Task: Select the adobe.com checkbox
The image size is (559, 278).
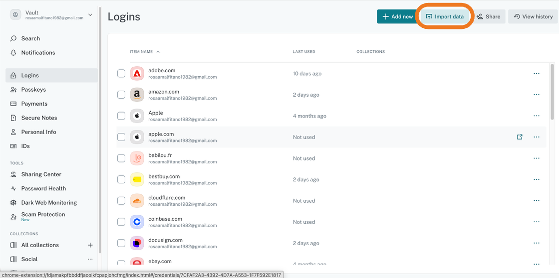Action: coord(121,74)
